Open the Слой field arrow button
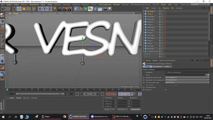213x120 pixels. click(206, 75)
